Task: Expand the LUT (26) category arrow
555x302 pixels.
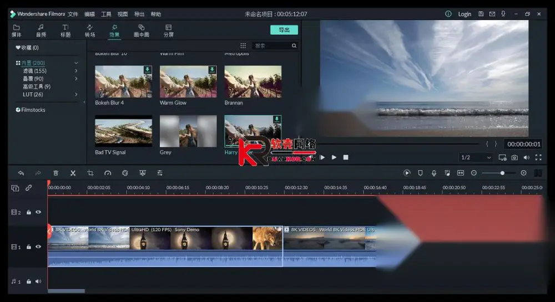Action: tap(76, 94)
